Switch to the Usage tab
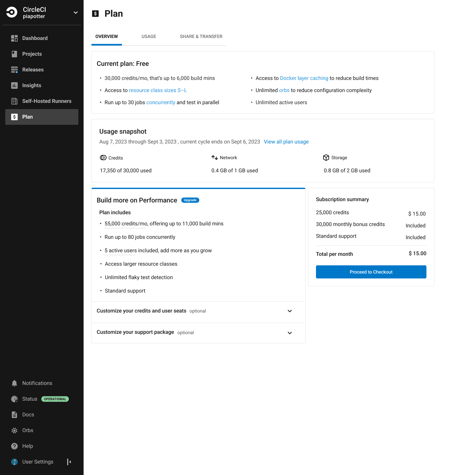The width and height of the screenshot is (472, 475). (149, 36)
